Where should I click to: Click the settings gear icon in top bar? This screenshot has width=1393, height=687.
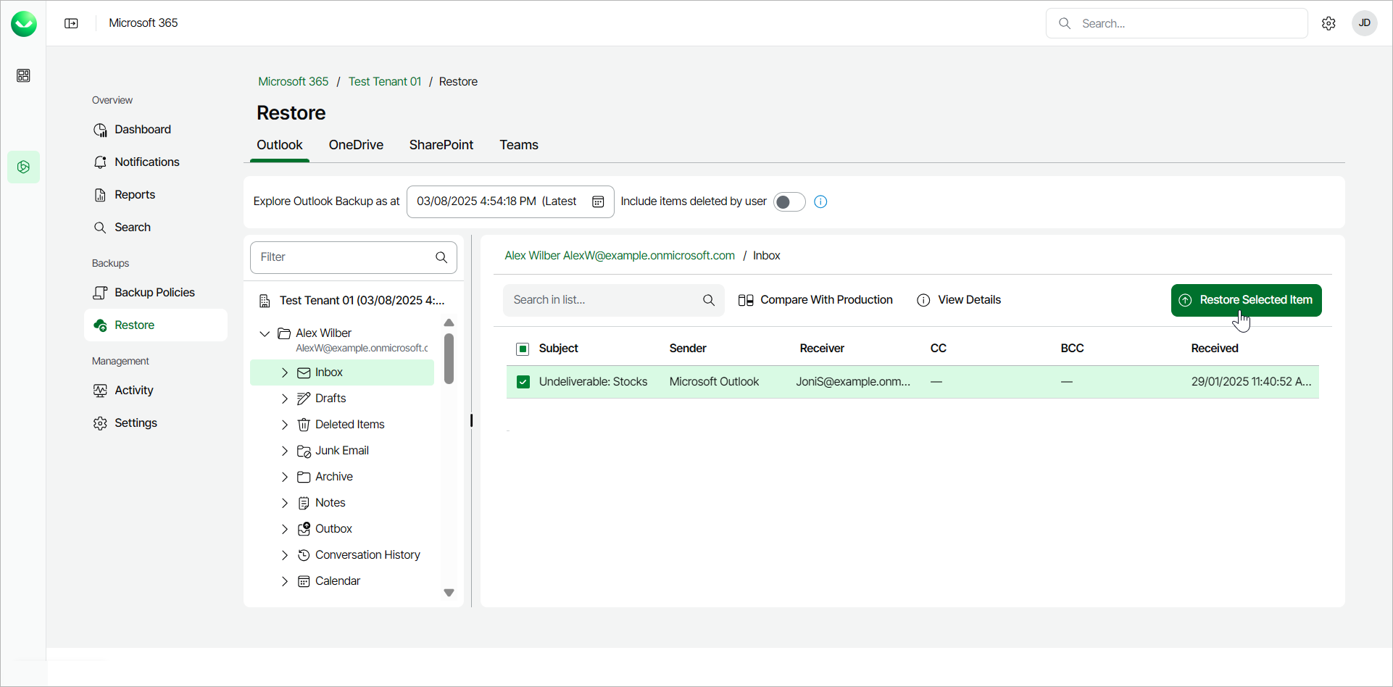pyautogui.click(x=1328, y=23)
